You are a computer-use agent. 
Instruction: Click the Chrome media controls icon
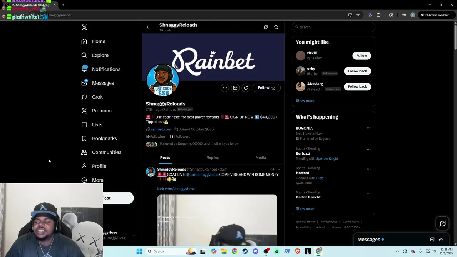[x=404, y=15]
